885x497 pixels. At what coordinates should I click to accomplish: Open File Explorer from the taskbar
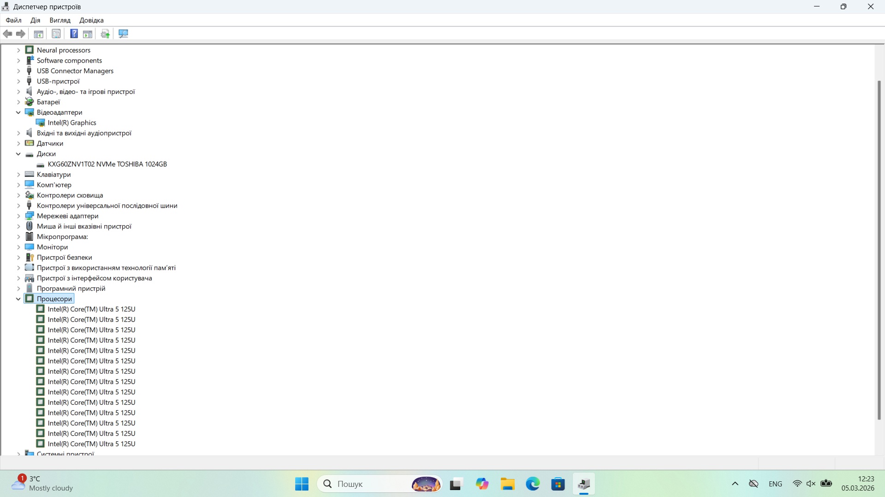click(x=507, y=484)
